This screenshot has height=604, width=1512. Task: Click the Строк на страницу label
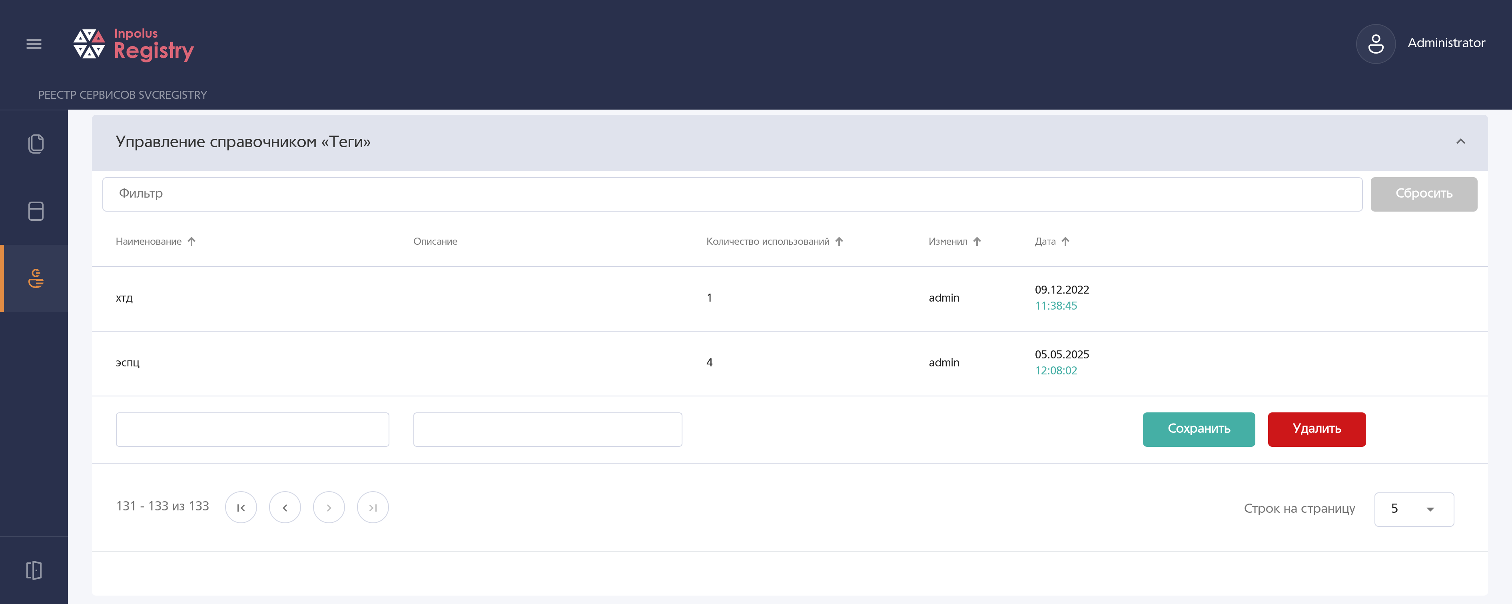click(x=1299, y=509)
